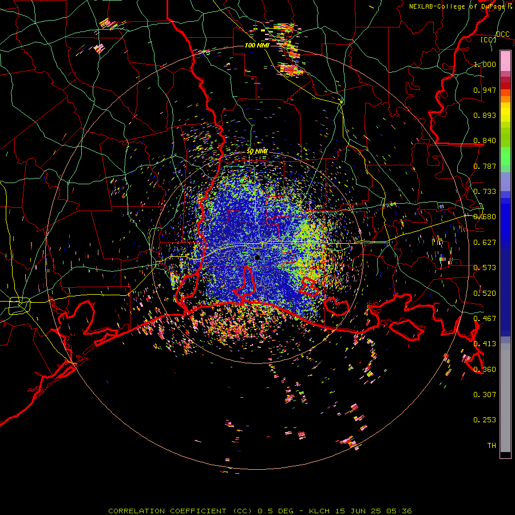Pick the orange color bar segment
This screenshot has height=515, width=515.
(505, 99)
